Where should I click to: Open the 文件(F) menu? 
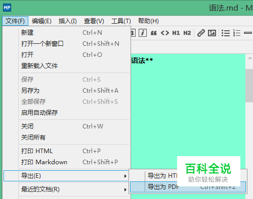(x=15, y=21)
